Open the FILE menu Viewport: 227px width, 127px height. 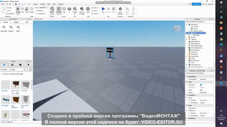pyautogui.click(x=3, y=4)
